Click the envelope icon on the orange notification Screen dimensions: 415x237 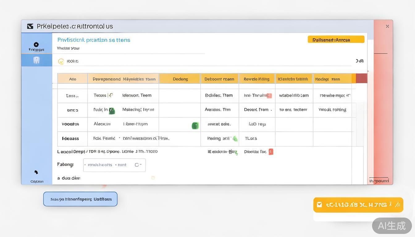pos(320,205)
